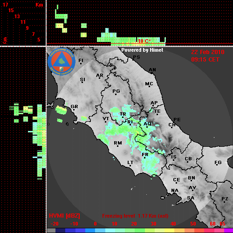
Task: Select the AP city label
Action: tap(154, 103)
